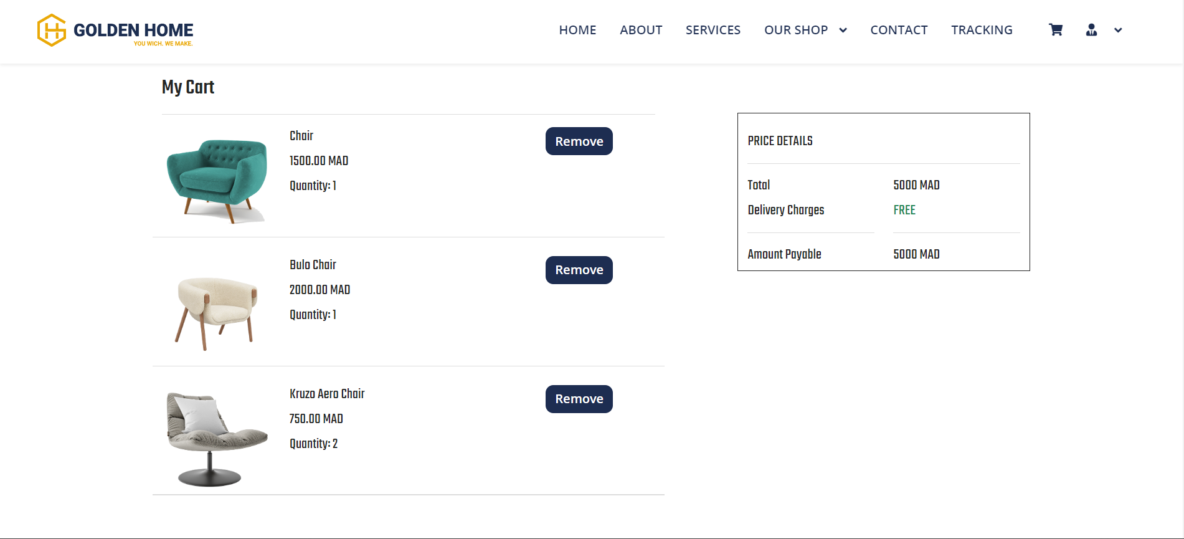This screenshot has height=539, width=1184.
Task: Click the Golden Home hexagon logo
Action: pyautogui.click(x=52, y=30)
